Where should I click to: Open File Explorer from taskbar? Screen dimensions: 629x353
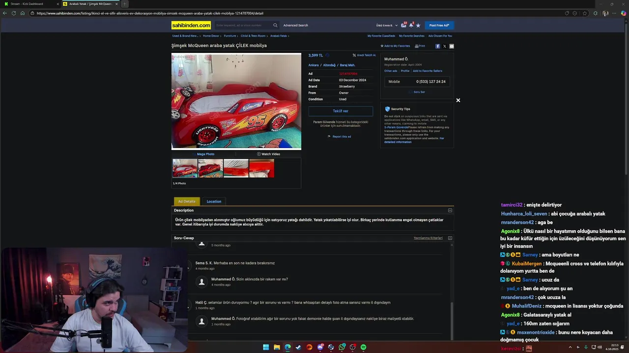coord(277,347)
